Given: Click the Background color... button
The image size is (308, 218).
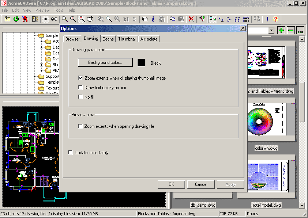Looking at the screenshot, I should (x=105, y=62).
